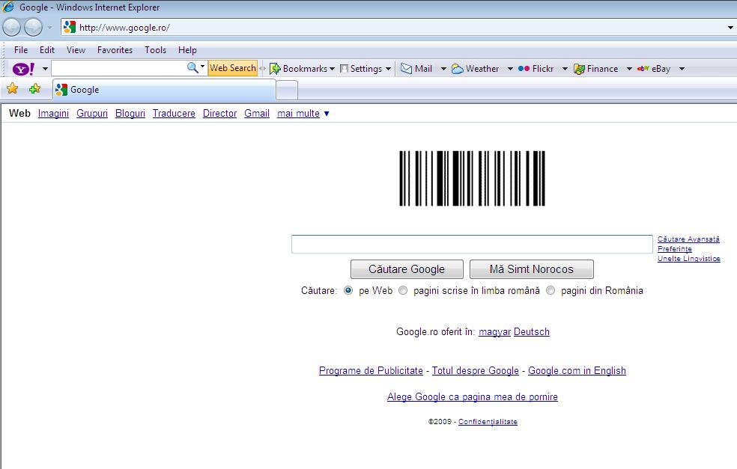Screen dimensions: 737x469
Task: Select 'pagini scrise în limba română' option
Action: 402,291
